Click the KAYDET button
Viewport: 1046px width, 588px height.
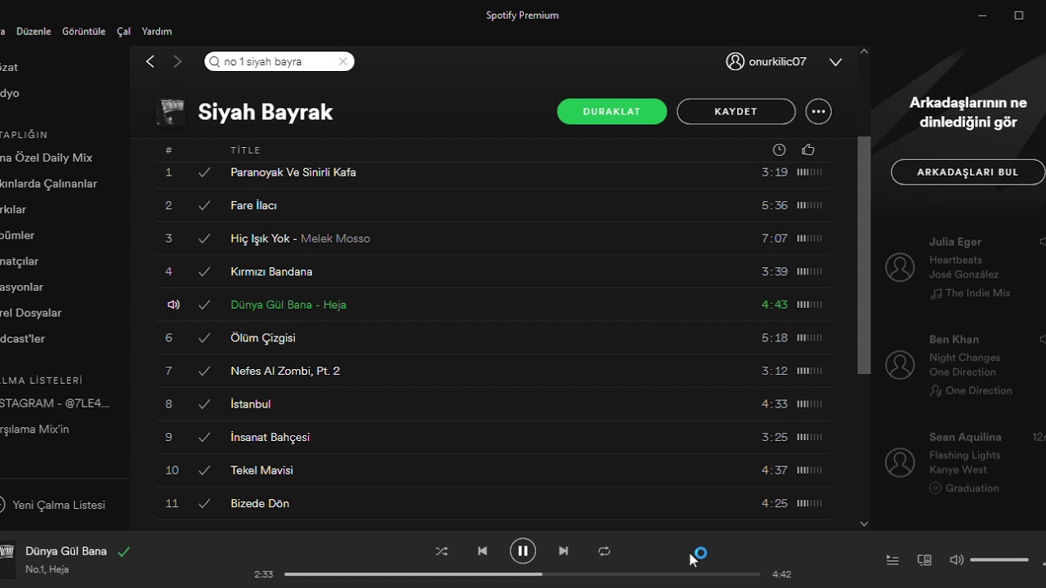[x=736, y=111]
